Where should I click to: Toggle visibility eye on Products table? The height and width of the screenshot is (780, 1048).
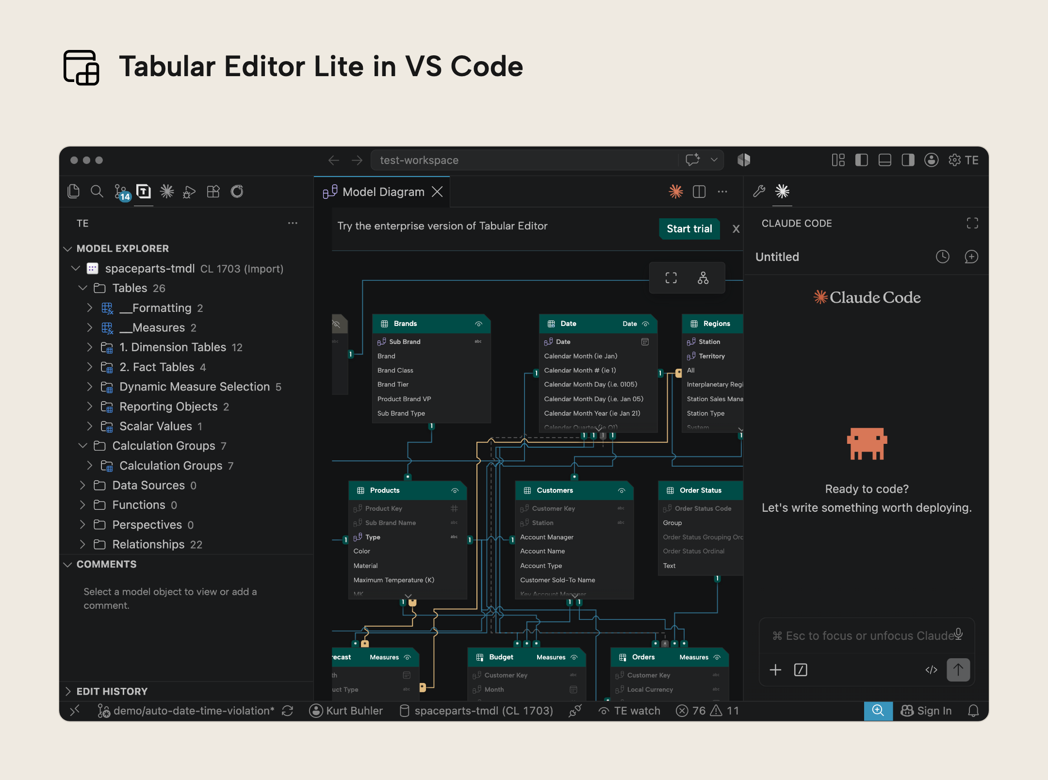(x=455, y=490)
